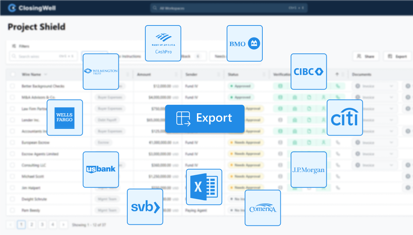Select the SVB bank icon
This screenshot has height=235, width=413.
tap(145, 207)
